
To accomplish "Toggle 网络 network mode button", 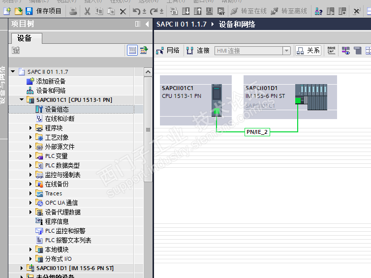I will click(x=167, y=50).
